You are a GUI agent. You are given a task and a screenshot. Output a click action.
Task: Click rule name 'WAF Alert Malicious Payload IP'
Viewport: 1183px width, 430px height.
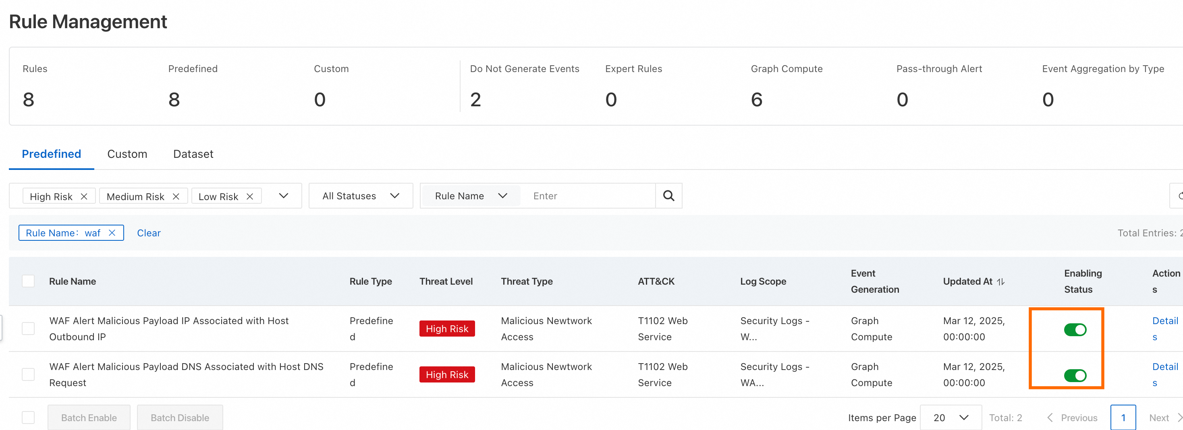click(169, 329)
